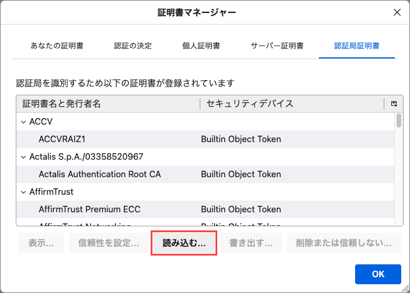Click the 表示... button
410x293 pixels.
click(41, 243)
